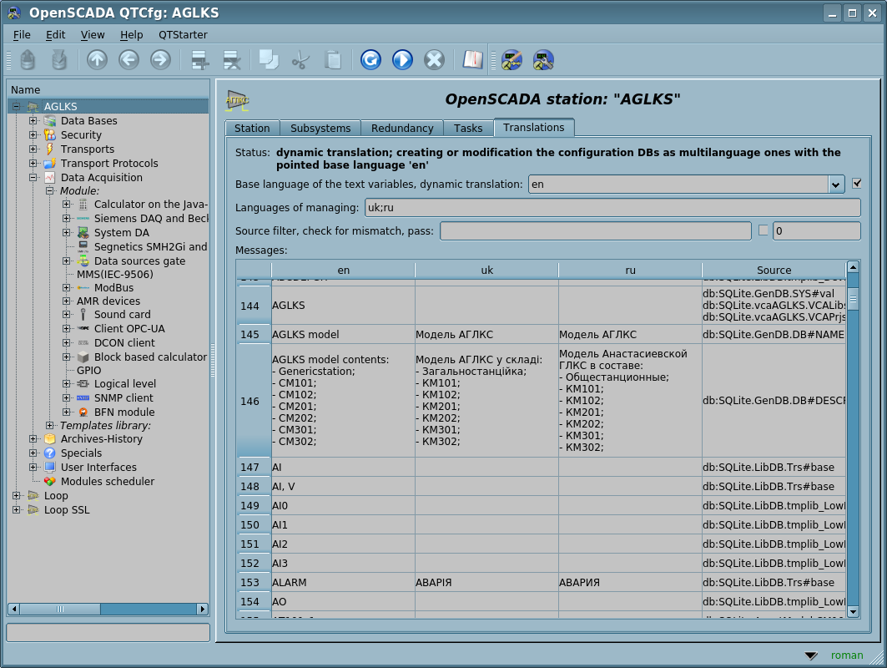The height and width of the screenshot is (668, 887).
Task: Go up one level with the Up arrow icon
Action: (98, 59)
